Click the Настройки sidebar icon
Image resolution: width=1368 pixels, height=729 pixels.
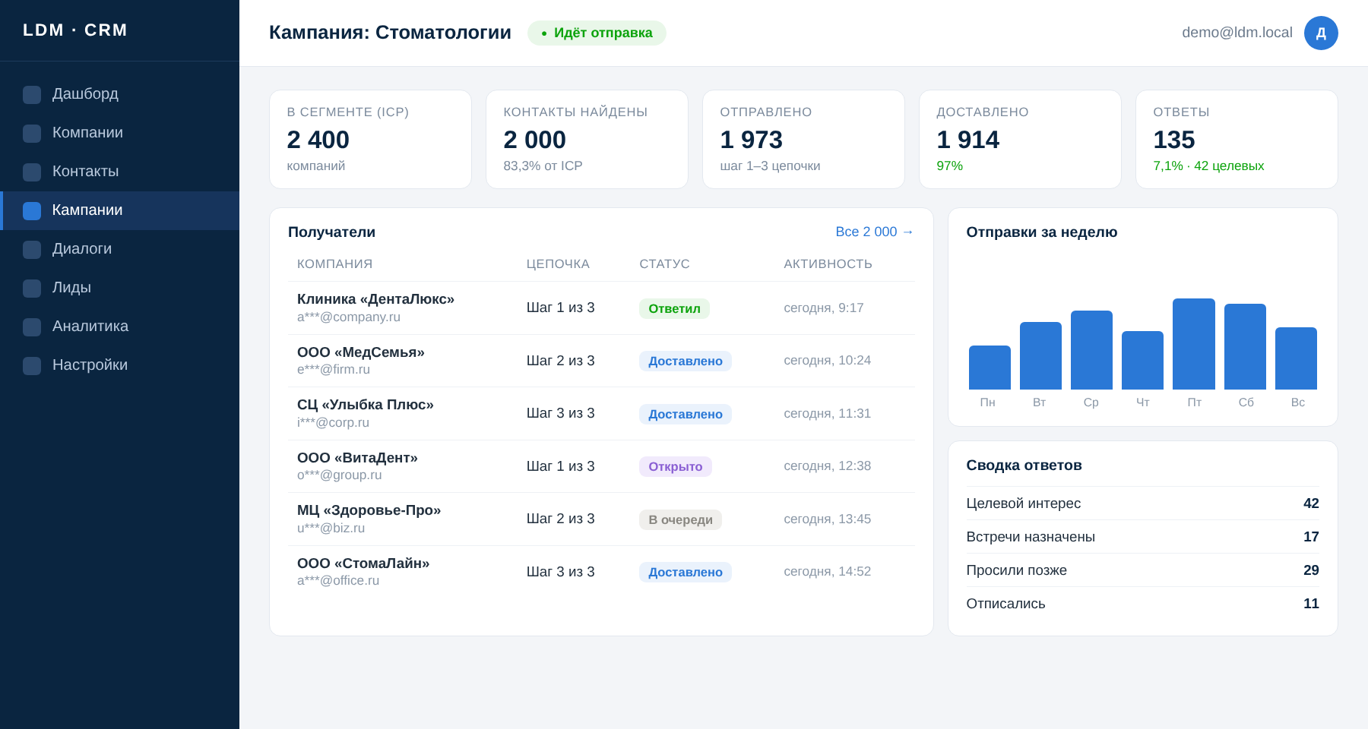point(32,366)
